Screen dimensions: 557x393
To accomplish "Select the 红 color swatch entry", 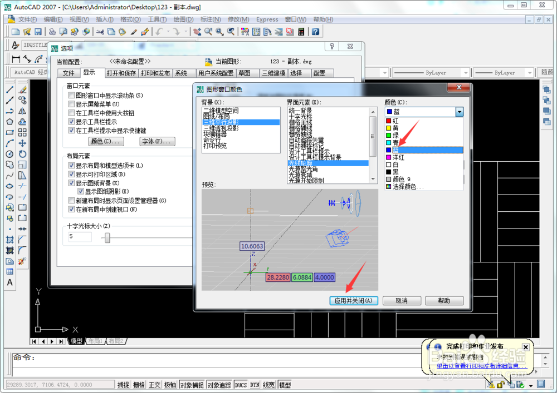I will pos(424,121).
